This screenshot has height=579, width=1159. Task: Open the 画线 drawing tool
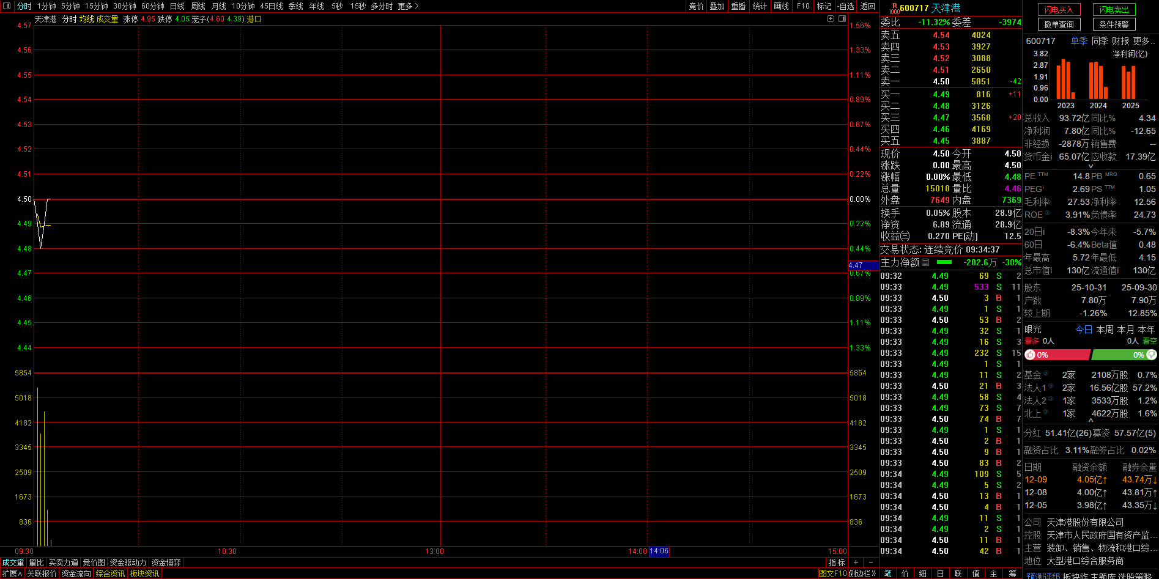(782, 6)
